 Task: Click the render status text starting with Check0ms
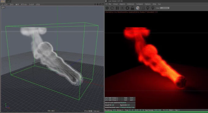(x=131, y=12)
